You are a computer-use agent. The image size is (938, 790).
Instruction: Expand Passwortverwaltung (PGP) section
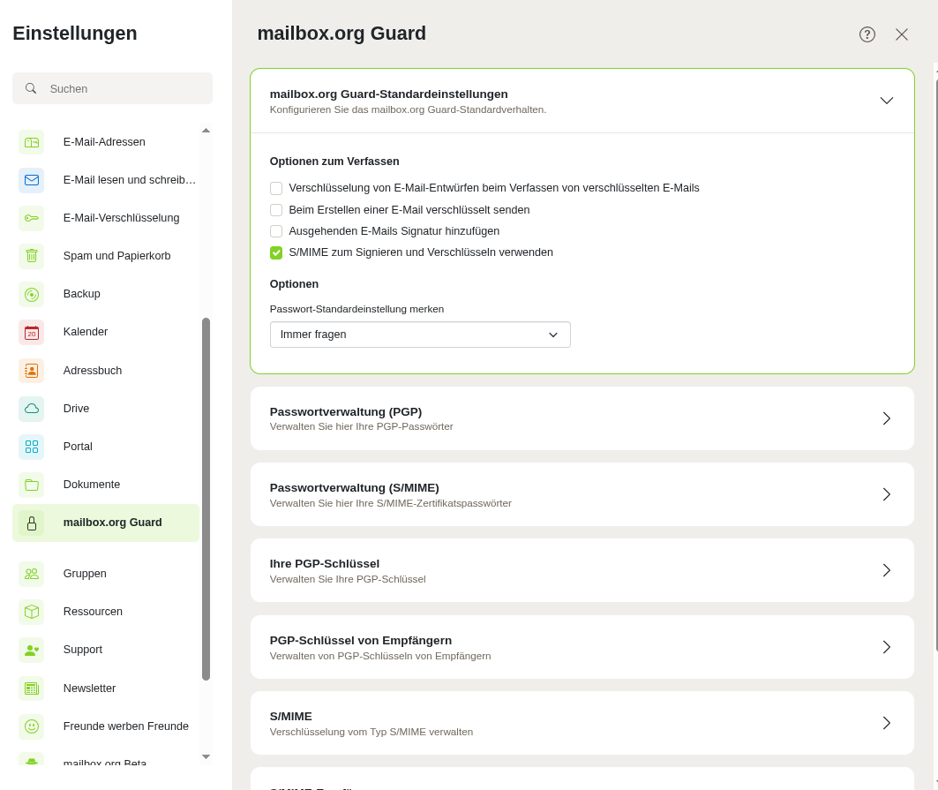coord(582,418)
